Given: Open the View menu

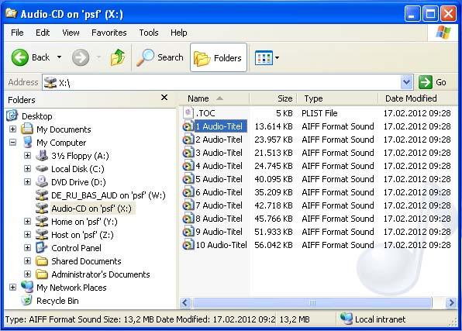Looking at the screenshot, I should pos(71,33).
